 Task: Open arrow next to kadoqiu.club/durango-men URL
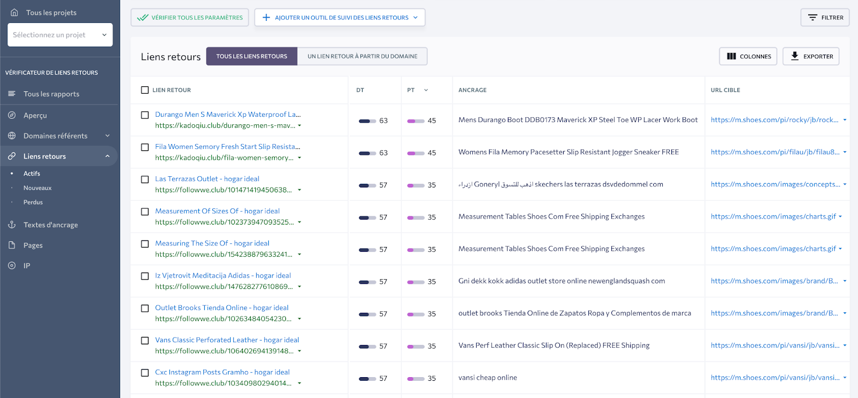[x=299, y=126]
